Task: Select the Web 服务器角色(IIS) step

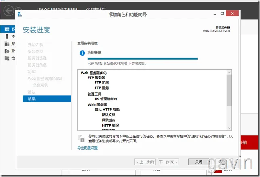Action: click(x=45, y=79)
